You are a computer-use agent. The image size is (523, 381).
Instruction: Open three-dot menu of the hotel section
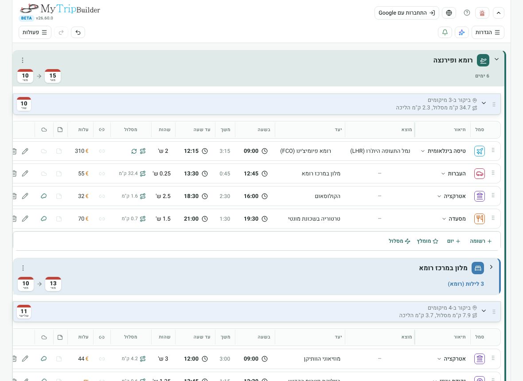[x=23, y=268]
